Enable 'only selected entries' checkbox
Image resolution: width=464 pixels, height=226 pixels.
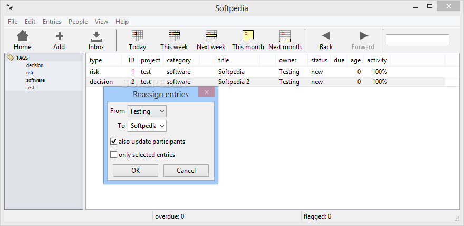coord(114,155)
